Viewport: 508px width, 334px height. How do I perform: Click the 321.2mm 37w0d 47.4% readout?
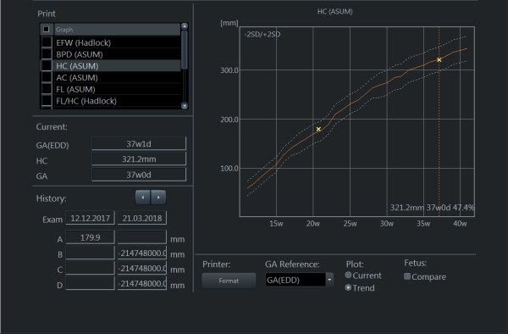pos(432,208)
